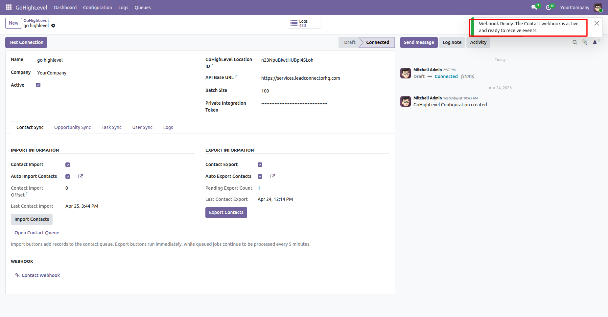The image size is (608, 317).
Task: Open external link icon for Auto Import Contacts
Action: (x=81, y=176)
